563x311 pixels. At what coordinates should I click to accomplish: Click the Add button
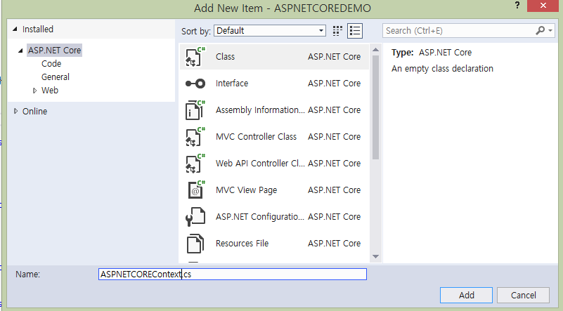(466, 296)
